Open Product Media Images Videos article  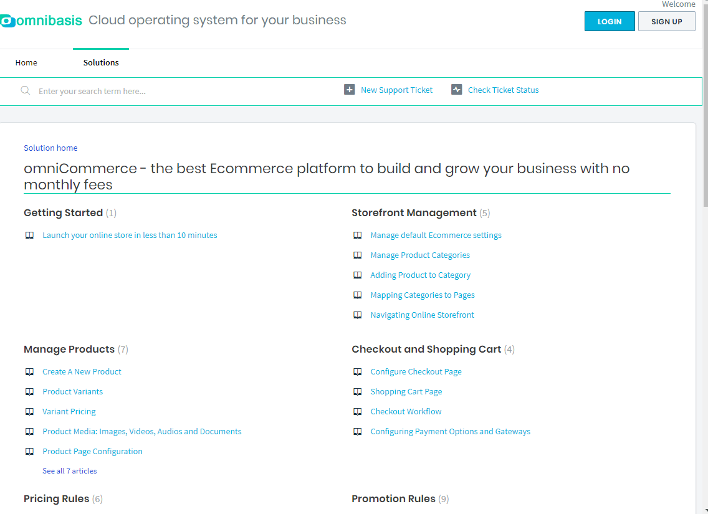(141, 431)
